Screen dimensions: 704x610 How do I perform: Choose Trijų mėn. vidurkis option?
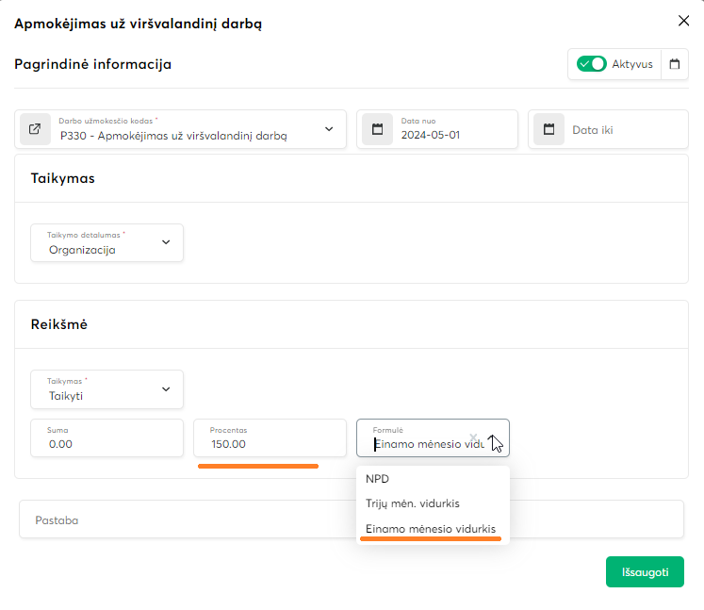[412, 503]
